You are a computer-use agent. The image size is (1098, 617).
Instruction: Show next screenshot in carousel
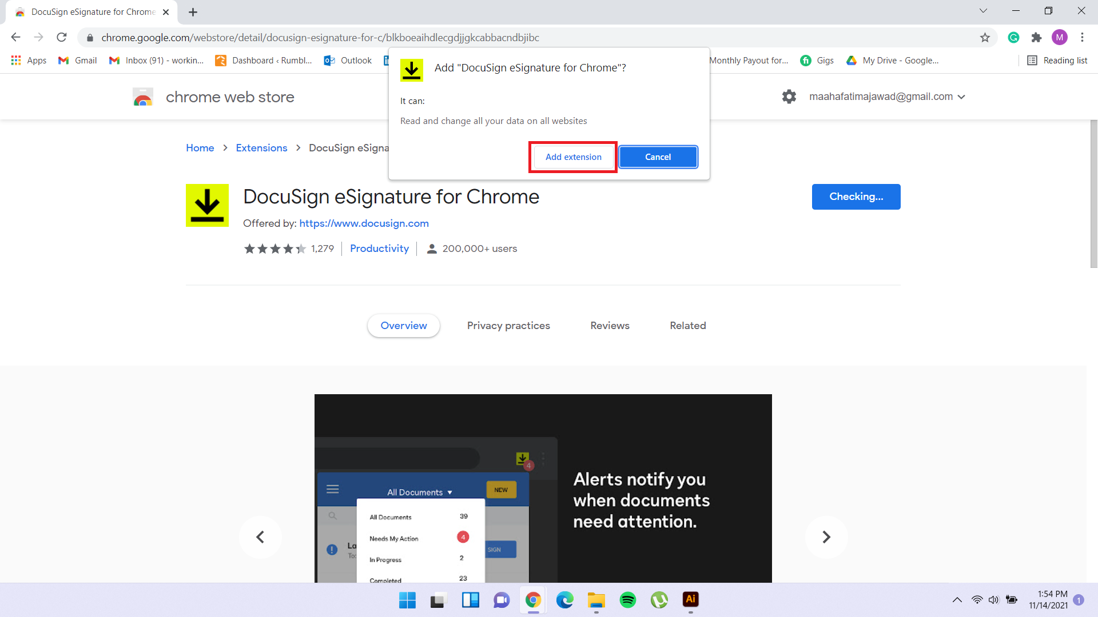click(826, 537)
